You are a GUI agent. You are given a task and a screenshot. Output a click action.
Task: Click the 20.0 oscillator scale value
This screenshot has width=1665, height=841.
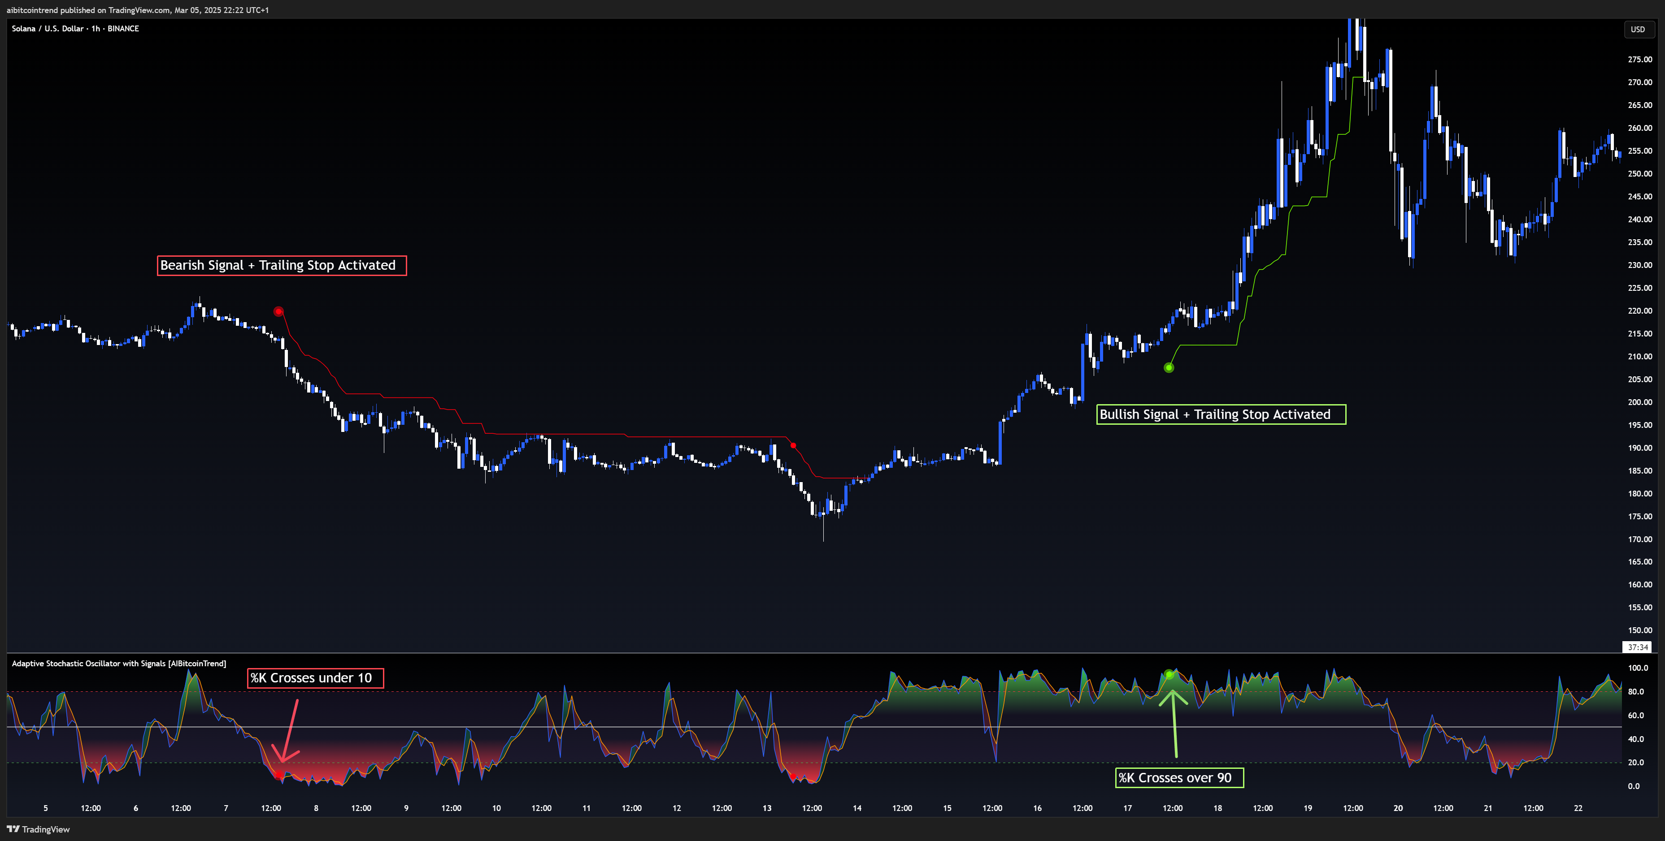[x=1636, y=763]
